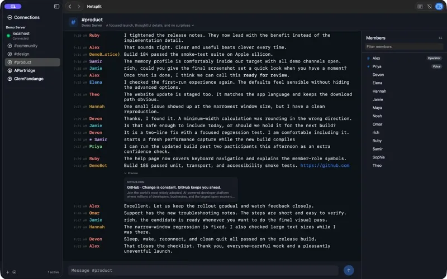Go forward with the right chevron

[x=79, y=6]
